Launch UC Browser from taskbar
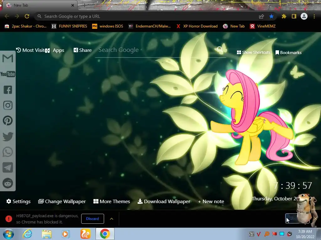Screen dimensions: 321x240 click(x=86, y=234)
